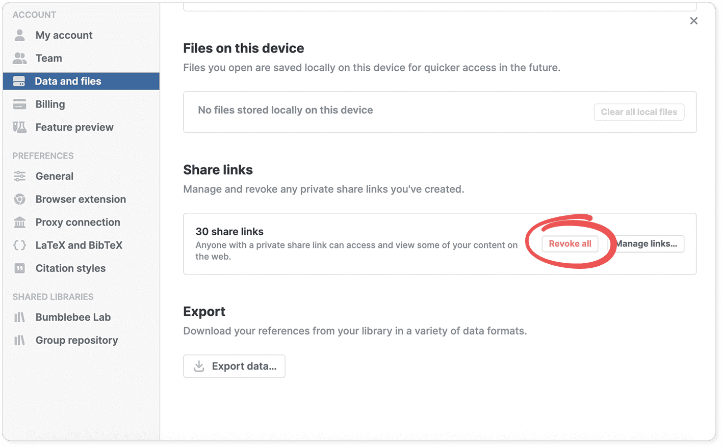Click the My account person icon
722x447 pixels.
pos(19,35)
